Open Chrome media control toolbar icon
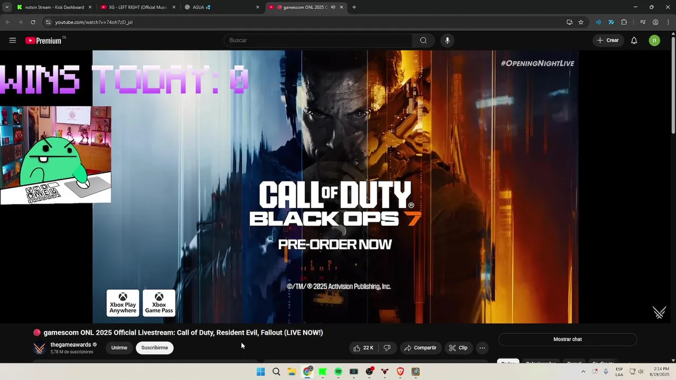The image size is (676, 380). tap(643, 22)
